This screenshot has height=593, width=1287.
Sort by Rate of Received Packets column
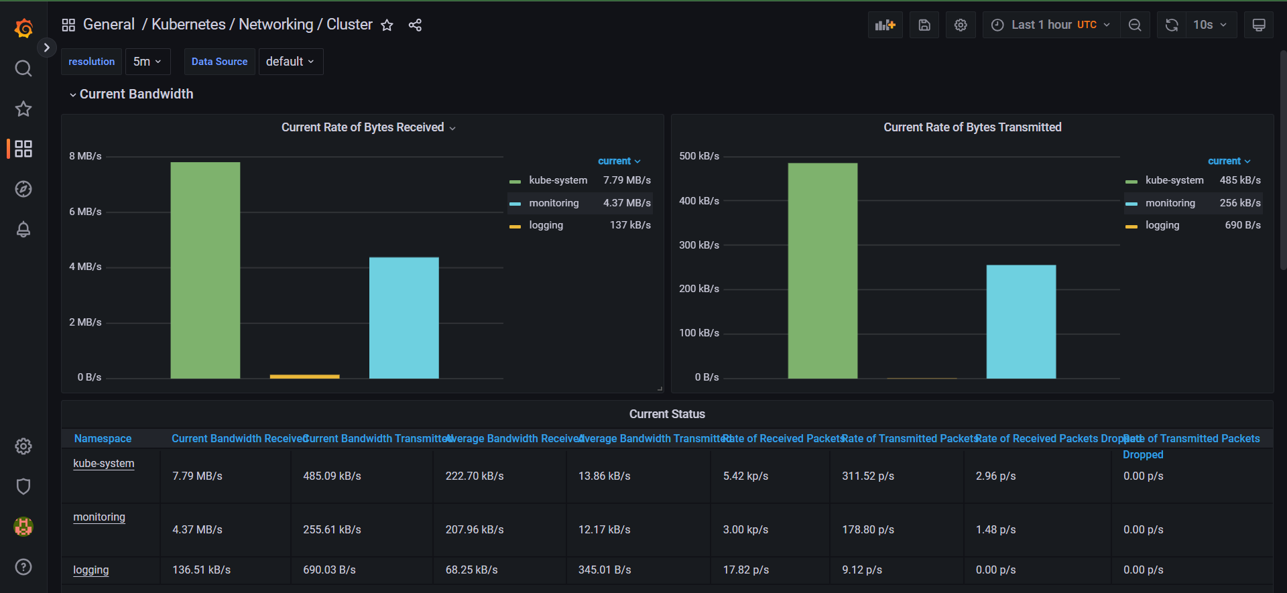pyautogui.click(x=783, y=438)
